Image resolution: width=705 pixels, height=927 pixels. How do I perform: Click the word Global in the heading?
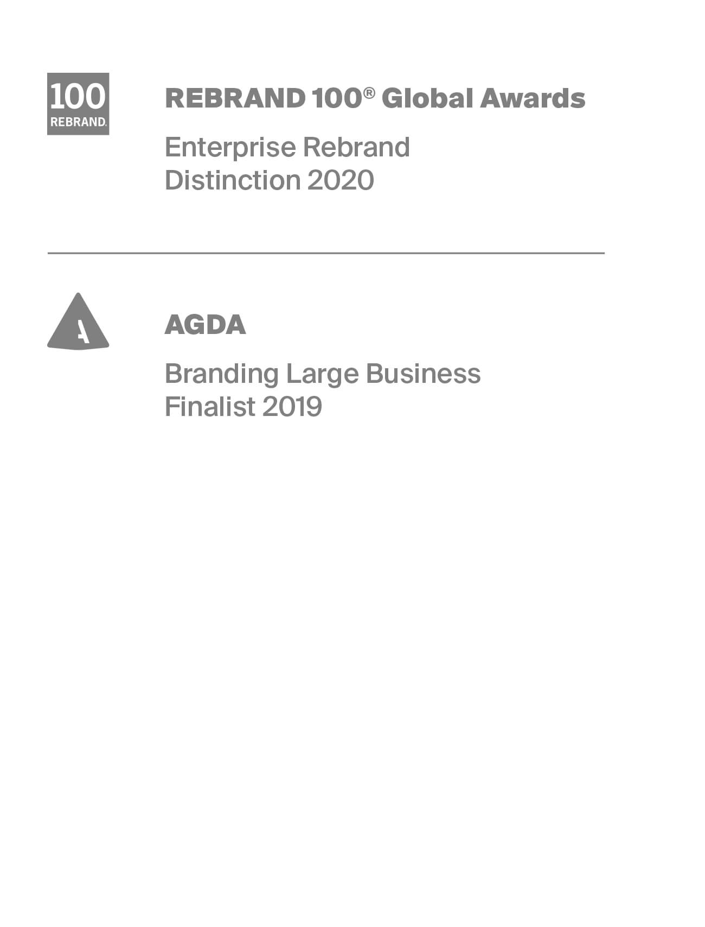pyautogui.click(x=426, y=98)
